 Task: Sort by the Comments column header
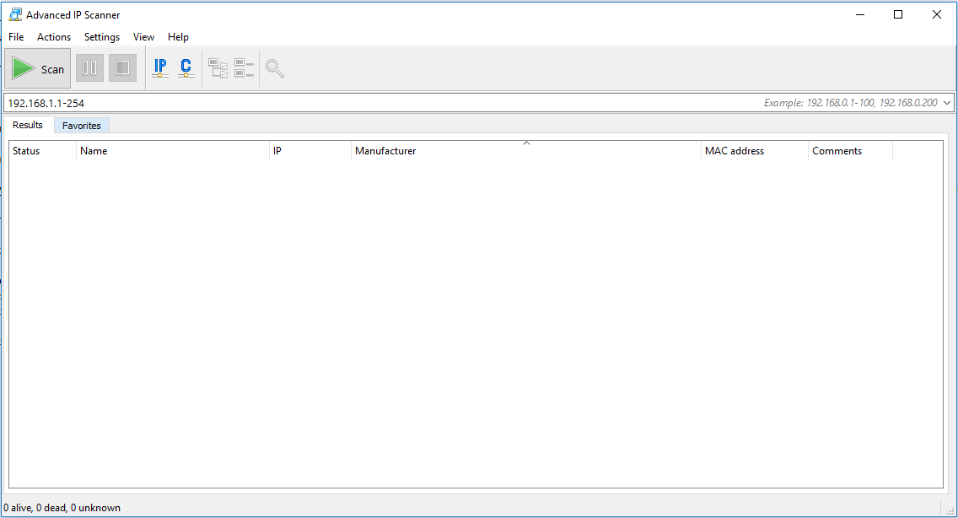(850, 150)
